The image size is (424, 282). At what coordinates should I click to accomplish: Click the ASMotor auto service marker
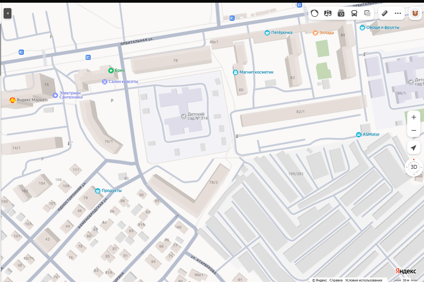[x=359, y=135]
